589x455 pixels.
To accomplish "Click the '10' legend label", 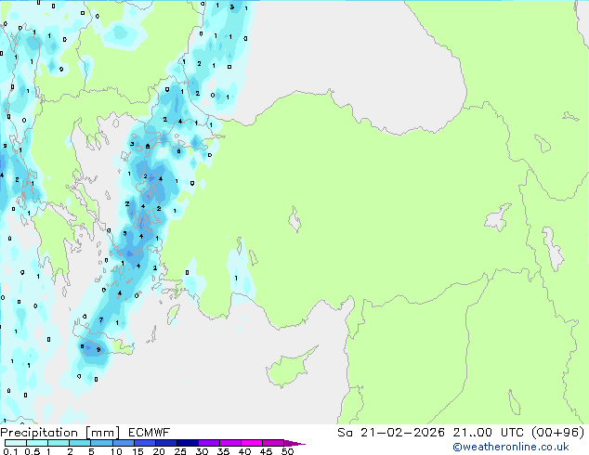I will pyautogui.click(x=116, y=451).
